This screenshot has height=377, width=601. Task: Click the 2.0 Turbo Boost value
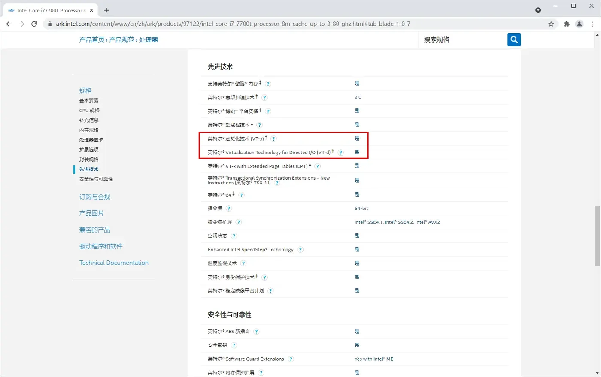pos(358,97)
